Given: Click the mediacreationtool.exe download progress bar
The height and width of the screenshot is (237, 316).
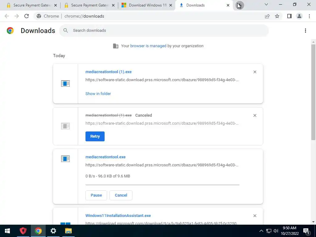Looking at the screenshot, I should click(162, 185).
